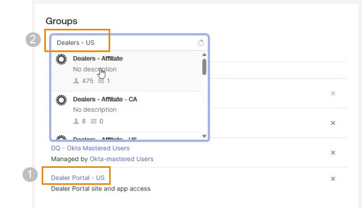
Task: Click the topmost group remove X icon
Action: (x=333, y=94)
